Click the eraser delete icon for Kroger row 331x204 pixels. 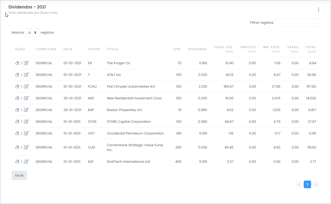pyautogui.click(x=17, y=63)
